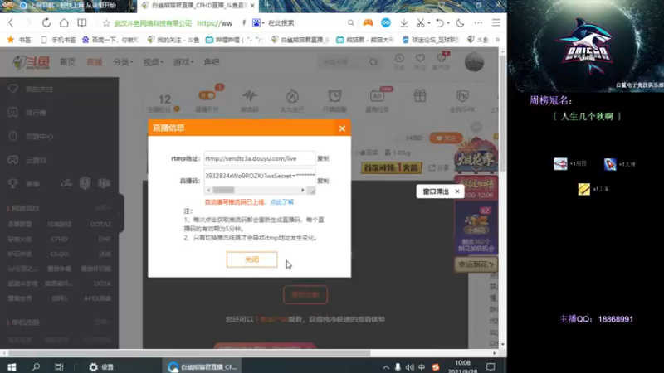This screenshot has width=664, height=373.
Task: Open the browser downloads icon
Action: pyautogui.click(x=404, y=23)
